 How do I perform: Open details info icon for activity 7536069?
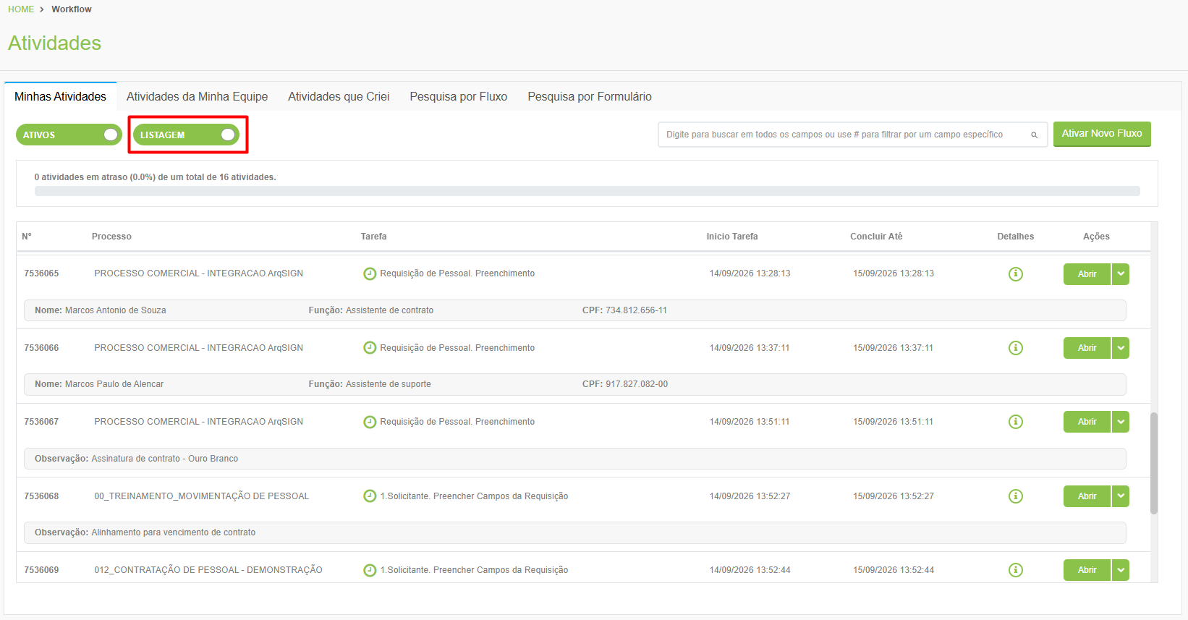(1016, 570)
